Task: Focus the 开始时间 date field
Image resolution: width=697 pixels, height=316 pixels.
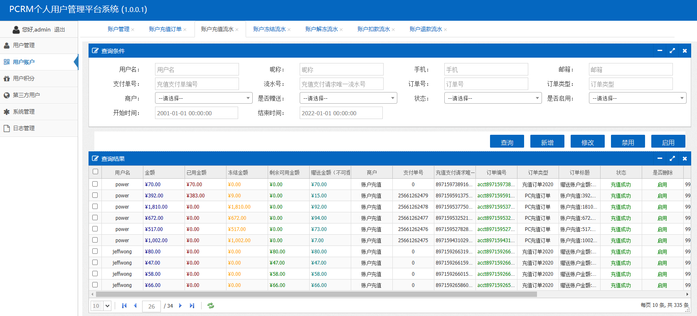Action: point(197,113)
